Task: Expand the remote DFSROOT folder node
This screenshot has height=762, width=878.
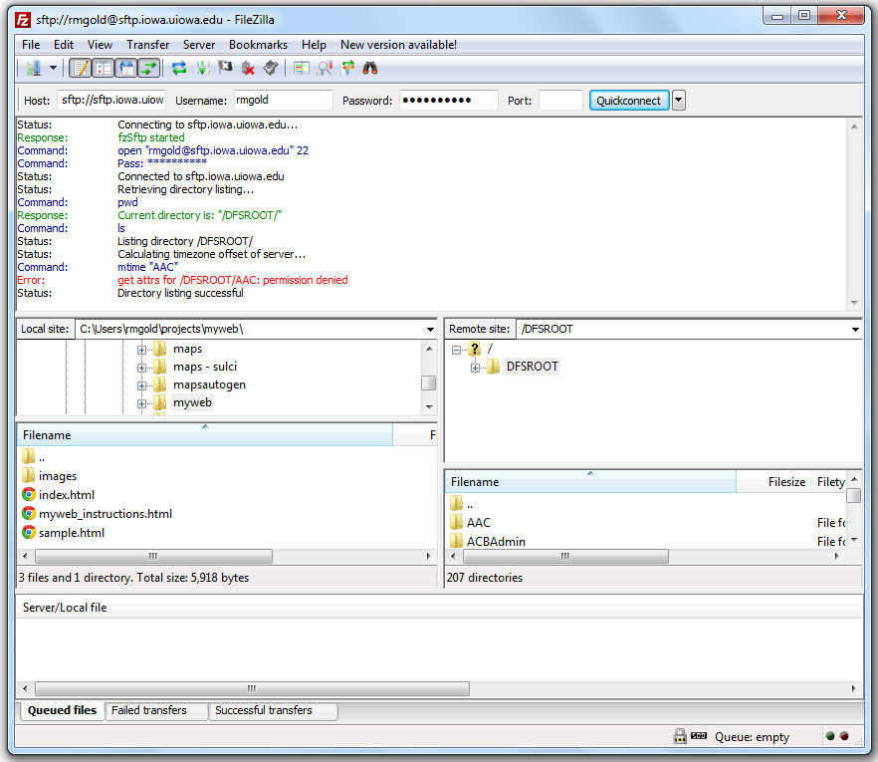Action: point(475,368)
